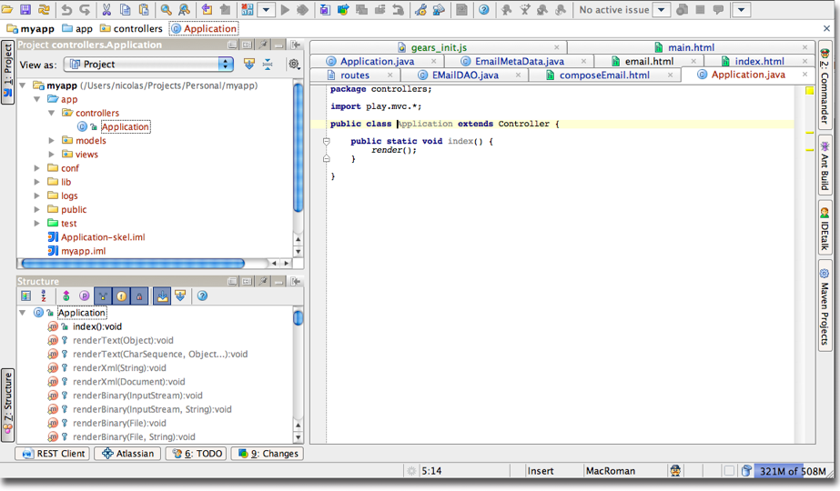Viewport: 840px width, 491px height.
Task: Click the Cut scissors icon
Action: [x=106, y=10]
